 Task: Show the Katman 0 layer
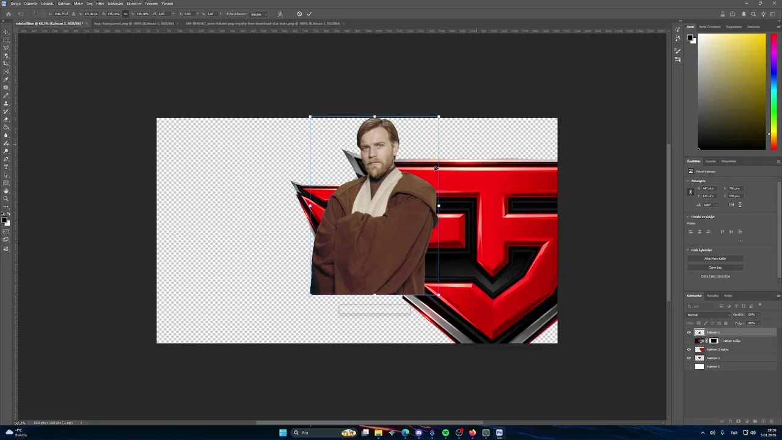pyautogui.click(x=689, y=367)
